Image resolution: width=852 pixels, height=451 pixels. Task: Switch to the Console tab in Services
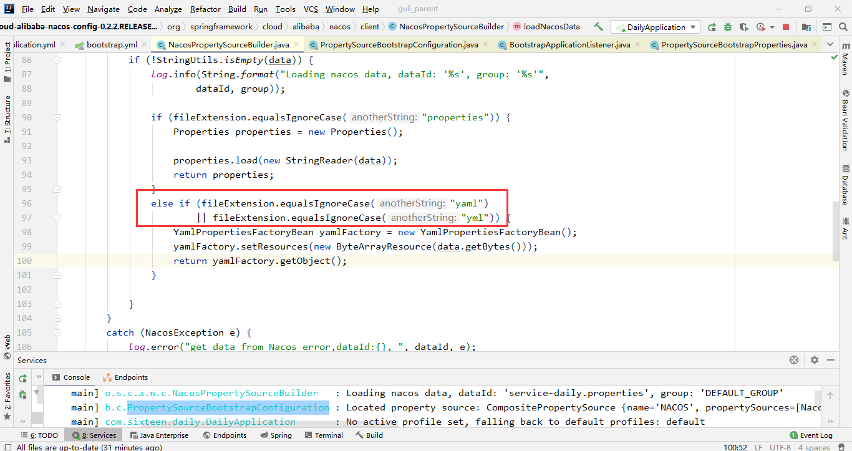coord(71,377)
